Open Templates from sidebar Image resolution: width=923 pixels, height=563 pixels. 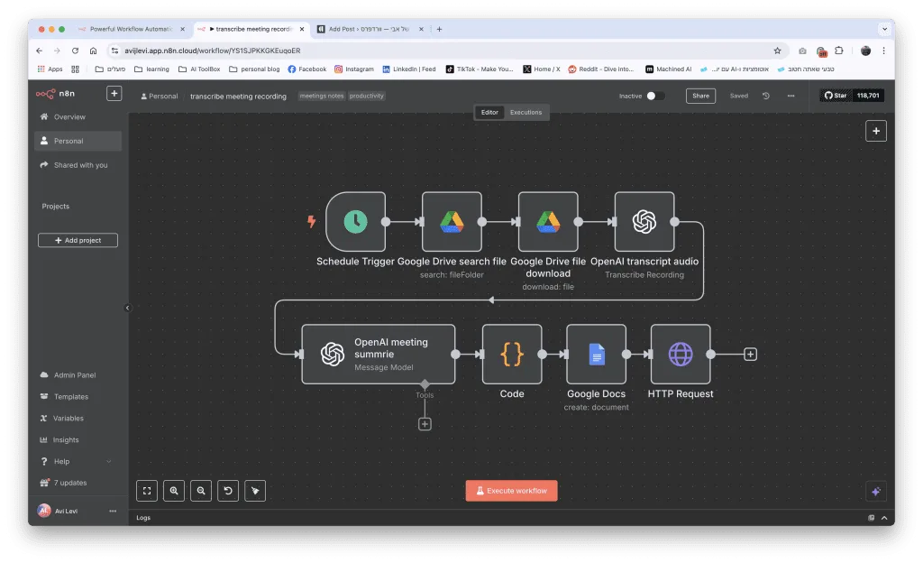click(x=78, y=396)
